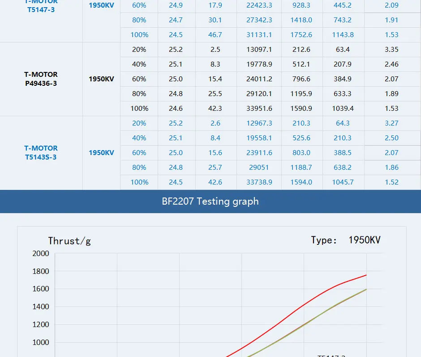
Task: Click the Thrust/g graph title
Action: [x=69, y=241]
